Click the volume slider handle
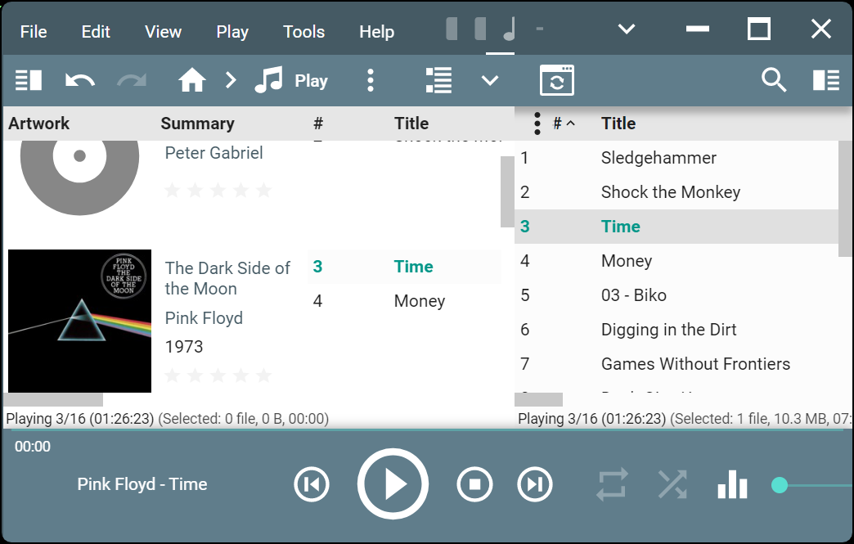 coord(780,485)
